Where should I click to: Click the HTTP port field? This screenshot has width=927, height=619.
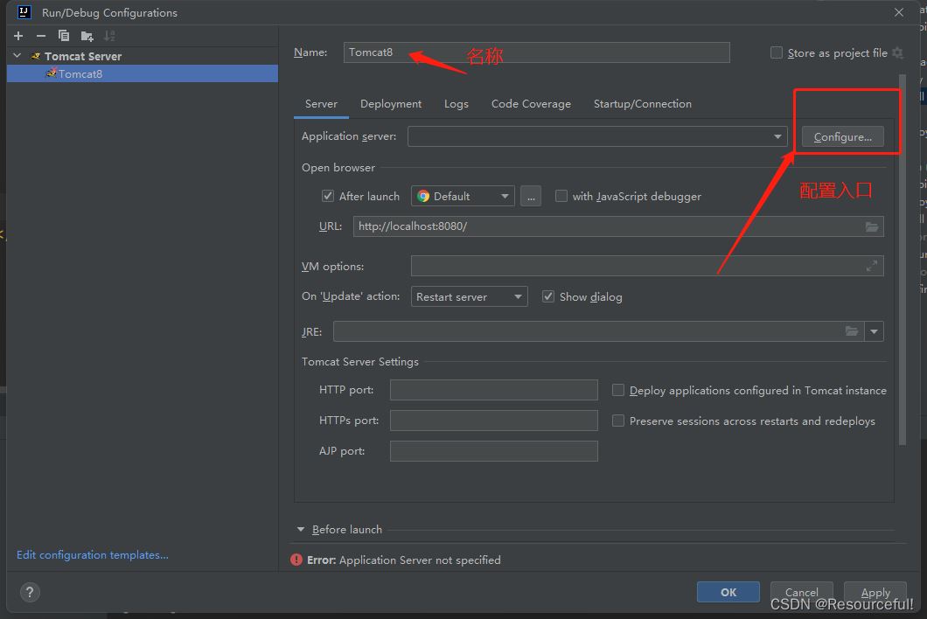[493, 390]
